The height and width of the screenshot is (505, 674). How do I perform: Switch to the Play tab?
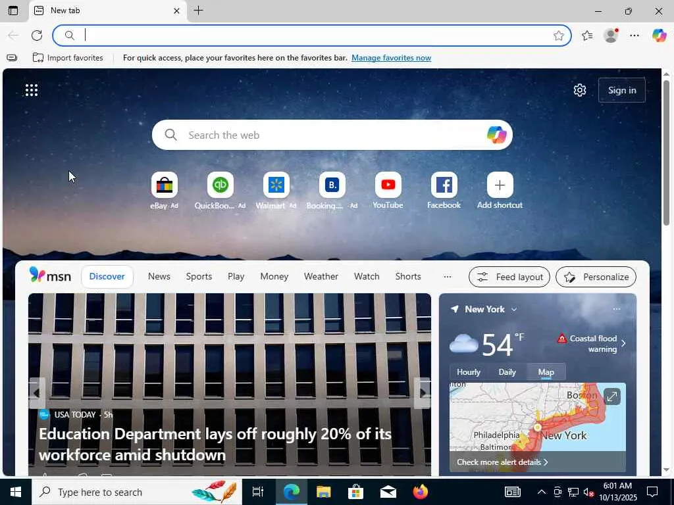236,277
